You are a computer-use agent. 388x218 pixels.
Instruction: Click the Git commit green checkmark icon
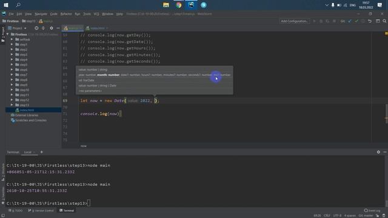click(356, 21)
